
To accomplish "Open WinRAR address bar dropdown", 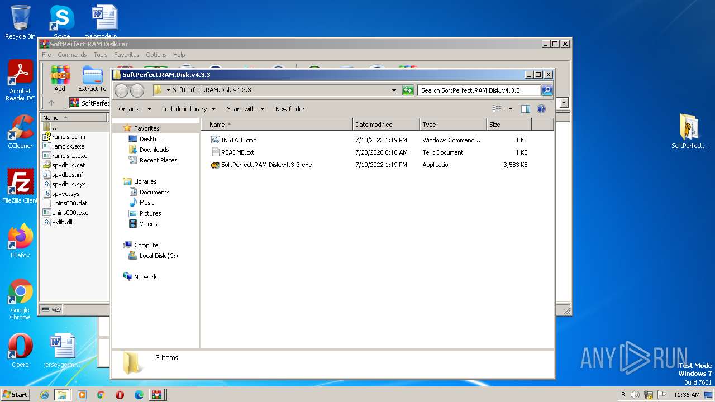I will 564,103.
